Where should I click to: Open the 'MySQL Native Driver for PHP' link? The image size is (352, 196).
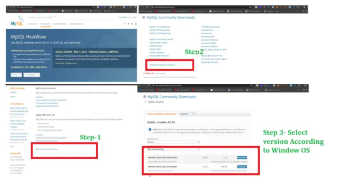214,49
